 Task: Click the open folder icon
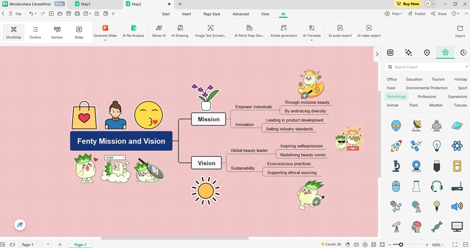pos(60,14)
